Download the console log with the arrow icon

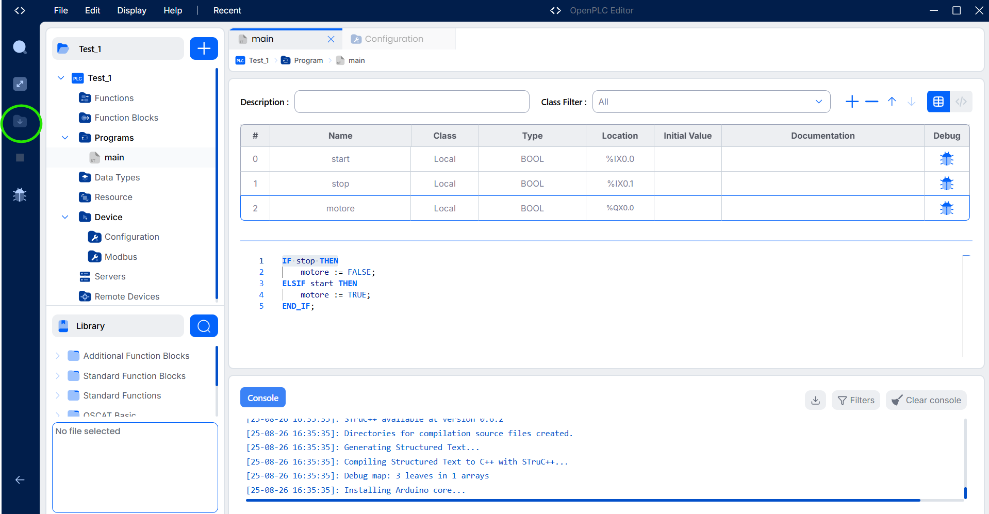(815, 400)
